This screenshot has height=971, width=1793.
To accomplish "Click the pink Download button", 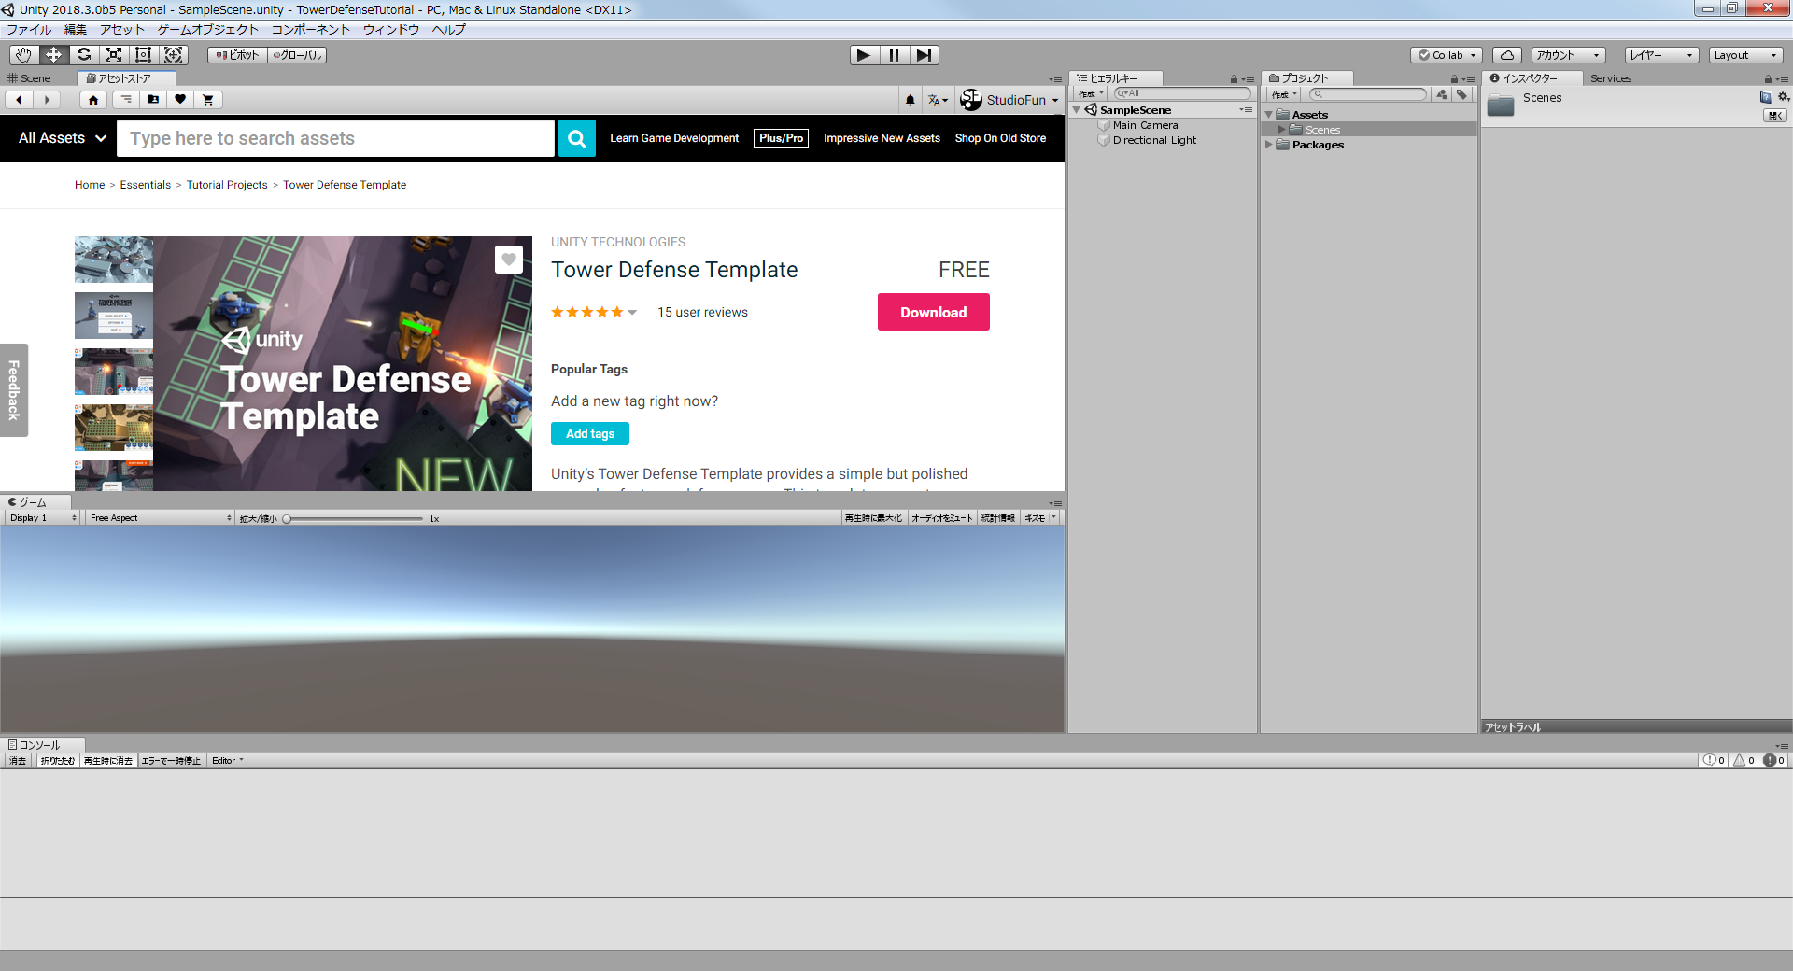I will pos(934,312).
